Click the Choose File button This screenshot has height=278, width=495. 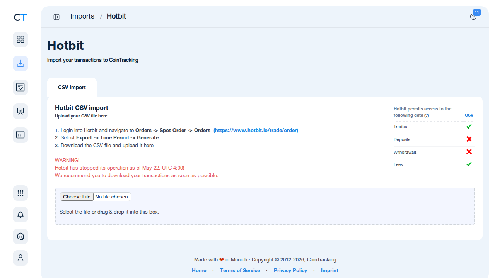pos(77,197)
